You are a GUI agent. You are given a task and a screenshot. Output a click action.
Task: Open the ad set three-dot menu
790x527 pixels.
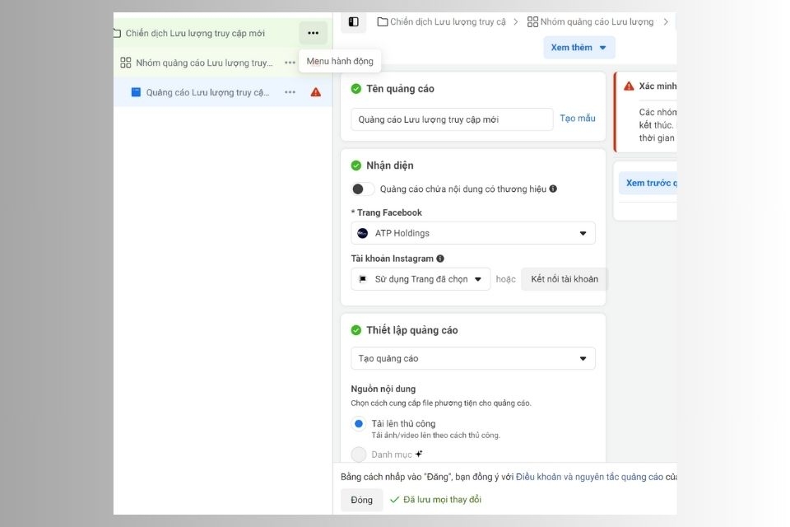pyautogui.click(x=290, y=63)
